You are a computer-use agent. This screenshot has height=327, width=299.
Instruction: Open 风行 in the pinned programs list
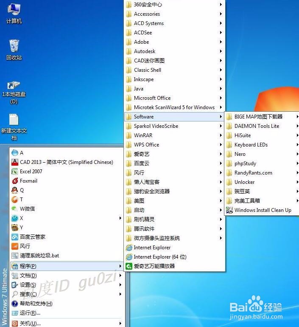[67, 246]
